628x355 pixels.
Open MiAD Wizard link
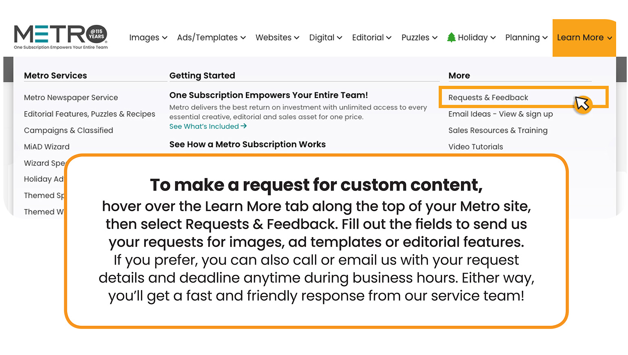click(47, 147)
